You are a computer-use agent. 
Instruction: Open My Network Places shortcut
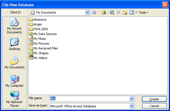14,99
